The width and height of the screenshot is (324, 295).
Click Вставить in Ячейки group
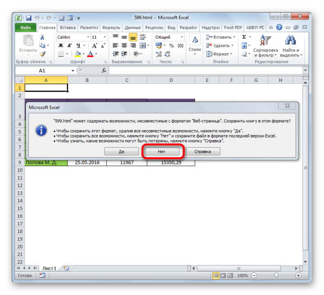(220, 37)
